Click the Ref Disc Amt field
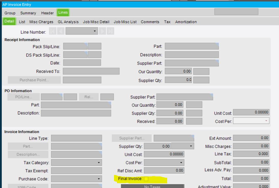The width and height of the screenshot is (279, 188). 164,171
